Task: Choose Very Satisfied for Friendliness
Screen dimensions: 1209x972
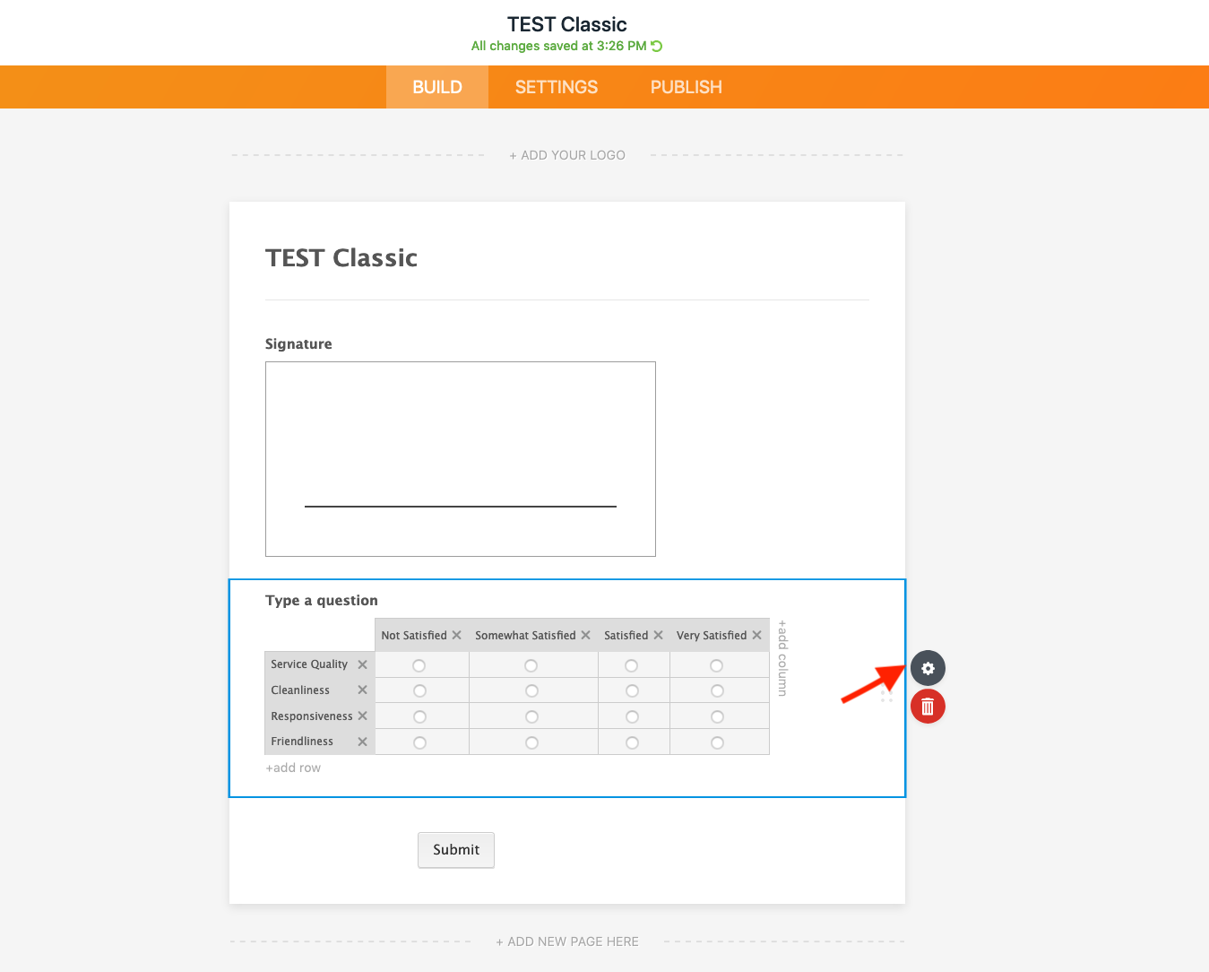Action: (717, 742)
